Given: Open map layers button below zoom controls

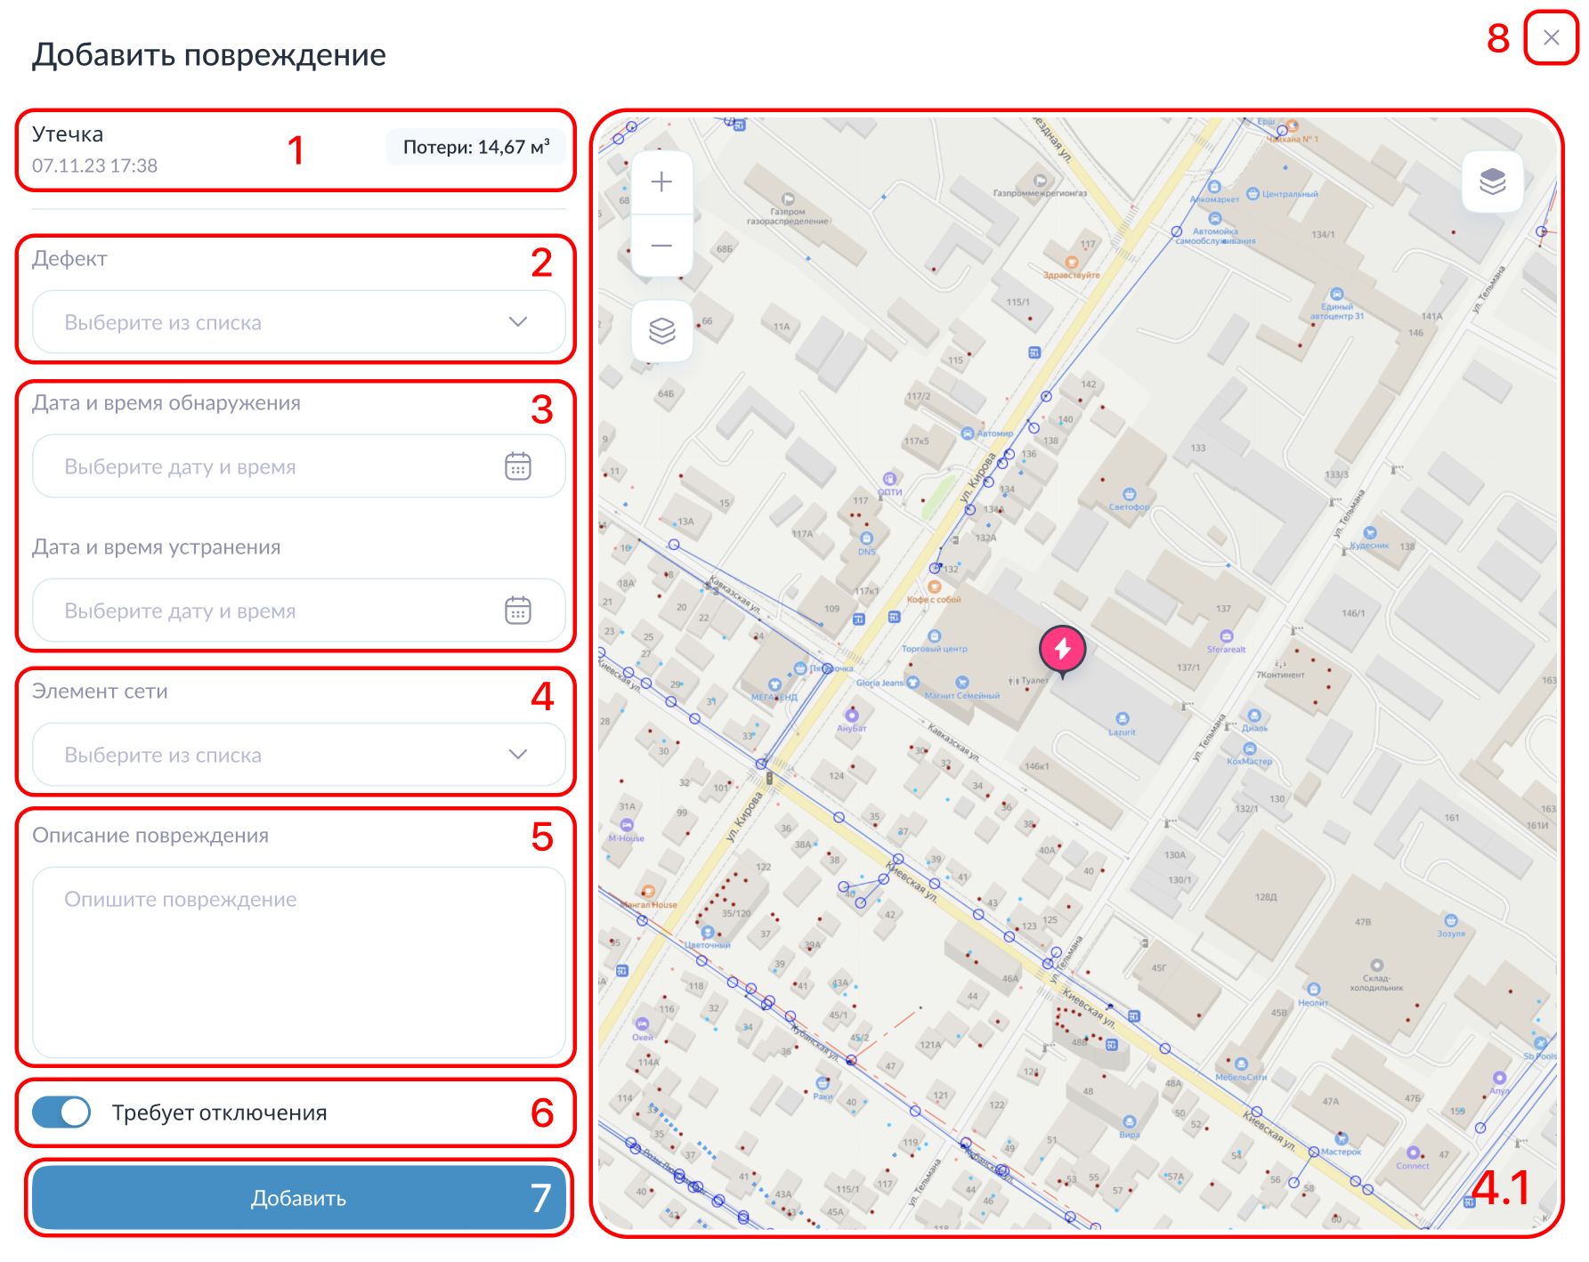Looking at the screenshot, I should pos(661,331).
